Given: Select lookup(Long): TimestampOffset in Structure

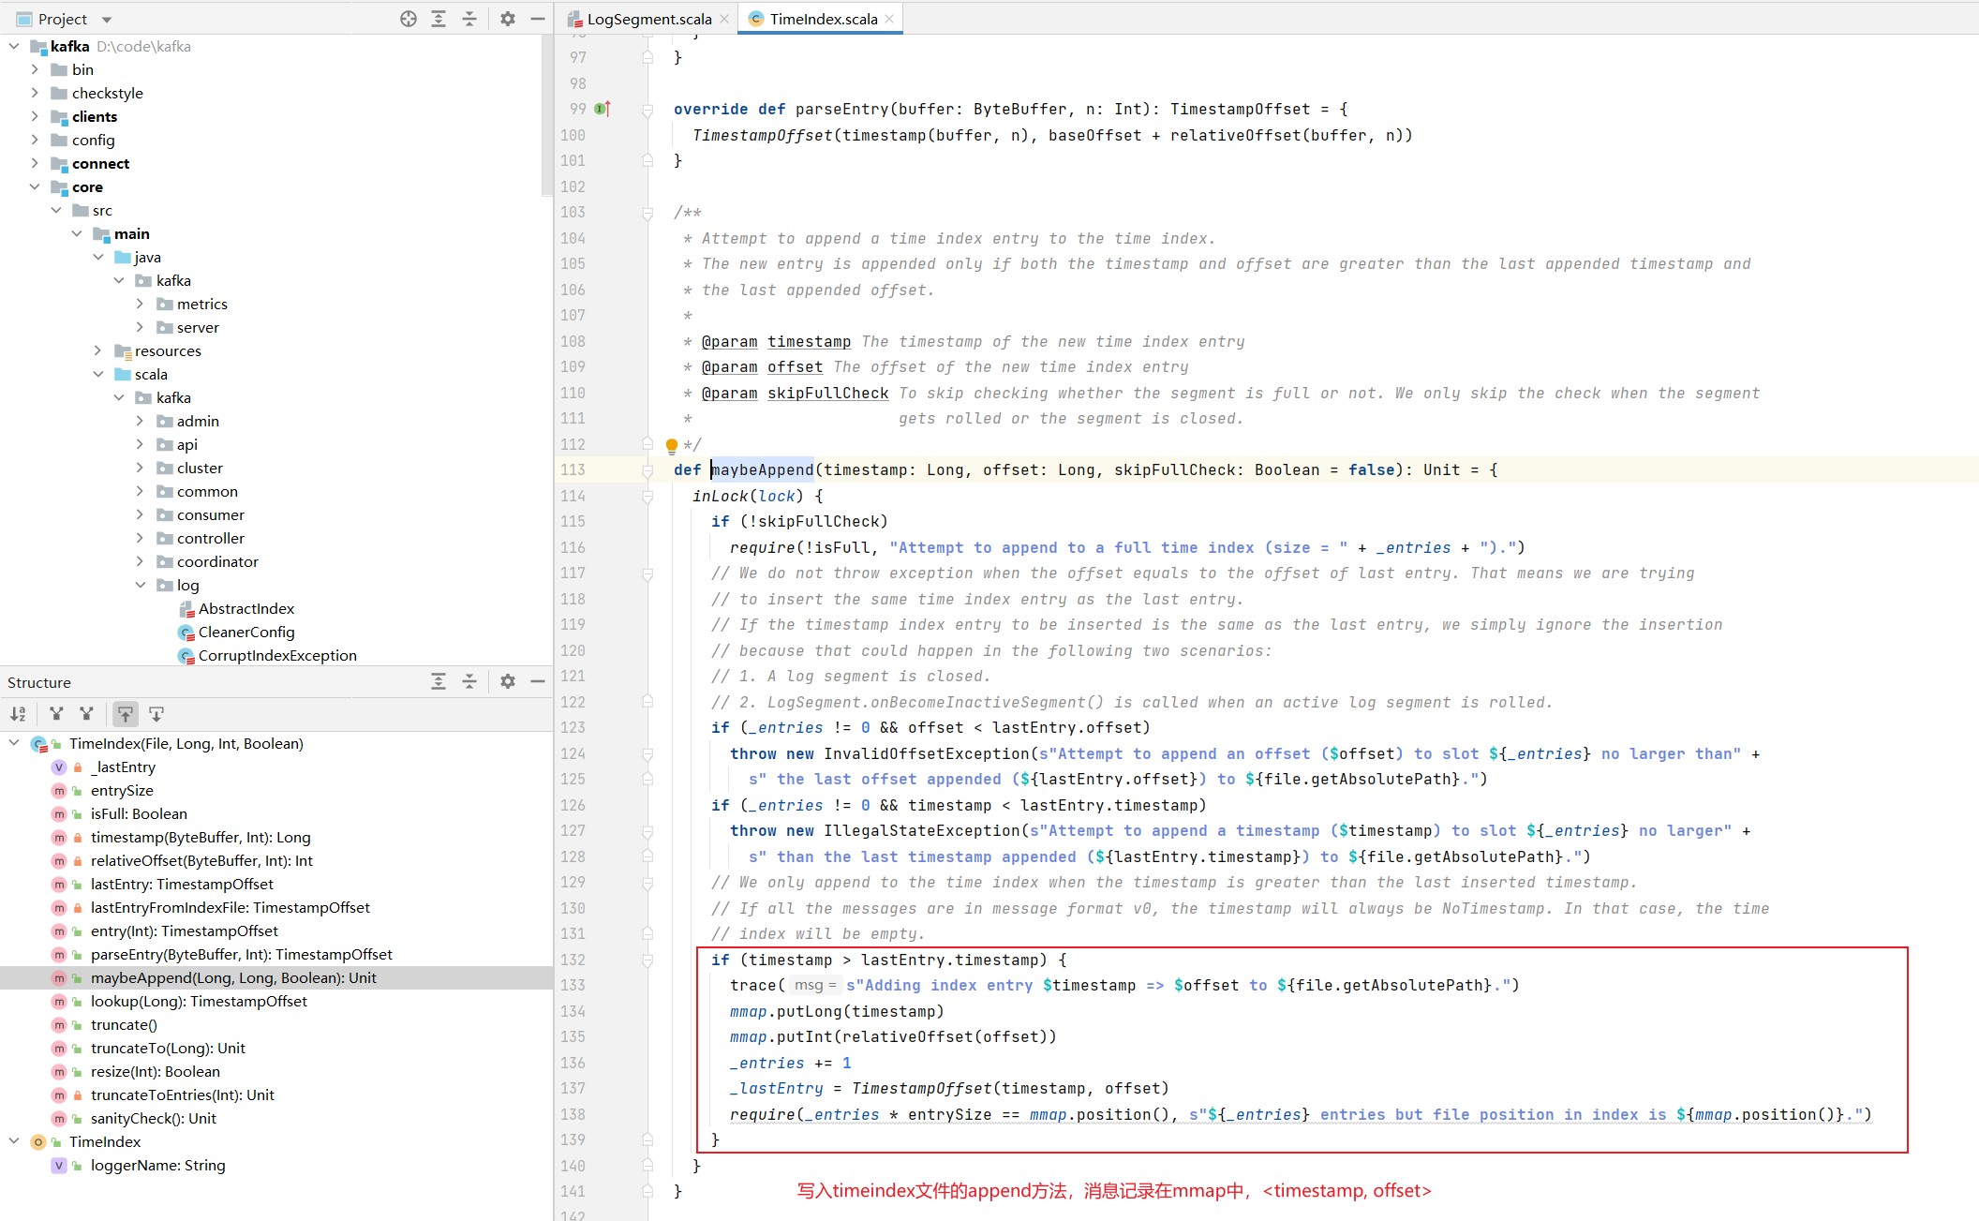Looking at the screenshot, I should tap(199, 1001).
